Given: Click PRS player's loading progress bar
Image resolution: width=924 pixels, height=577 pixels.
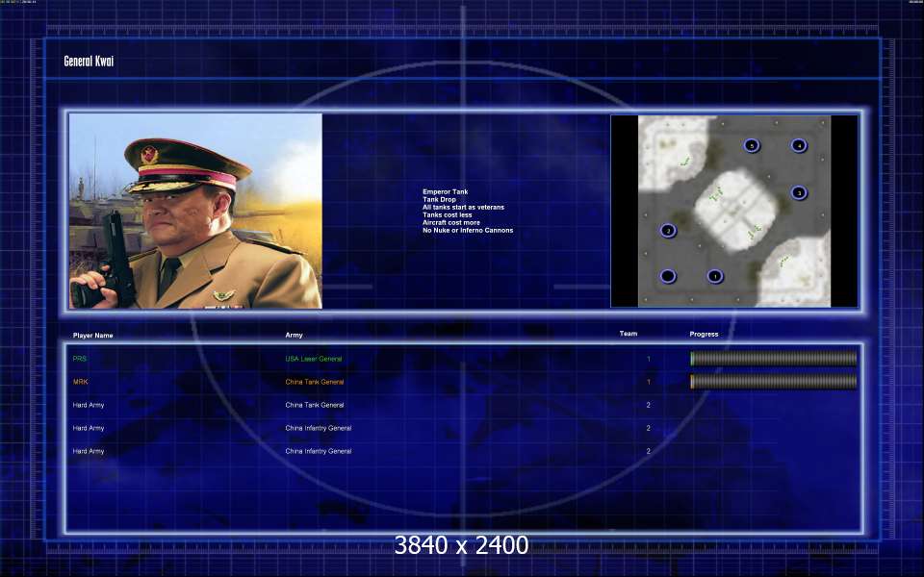Looking at the screenshot, I should tap(774, 359).
